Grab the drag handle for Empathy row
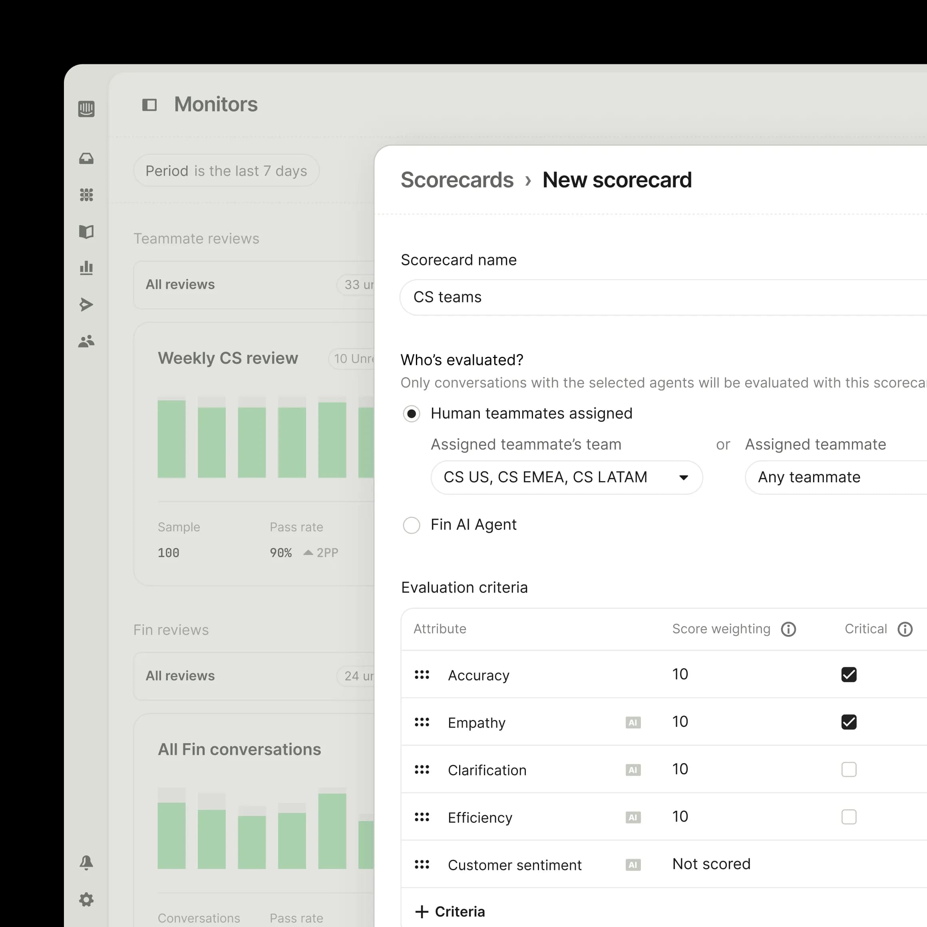The width and height of the screenshot is (927, 927). tap(422, 722)
